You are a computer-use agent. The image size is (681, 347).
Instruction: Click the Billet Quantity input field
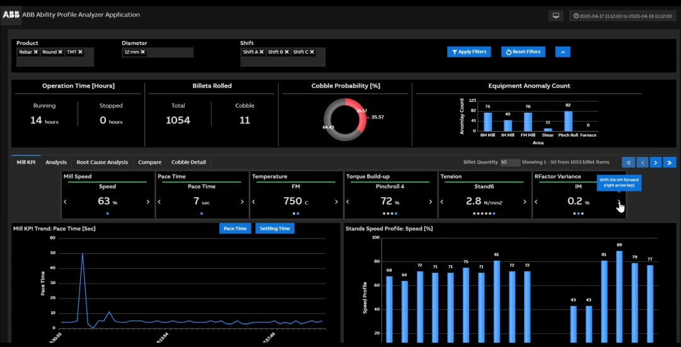click(x=510, y=162)
